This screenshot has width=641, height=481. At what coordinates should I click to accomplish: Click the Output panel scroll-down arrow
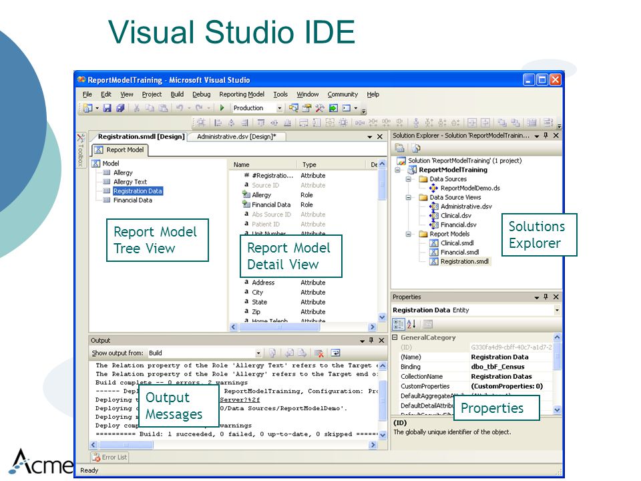coord(383,435)
